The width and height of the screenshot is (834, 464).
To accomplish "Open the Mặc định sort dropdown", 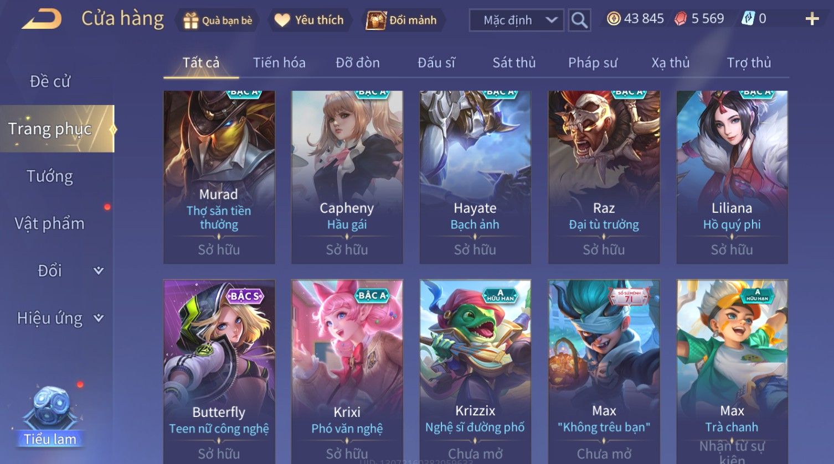I will click(x=517, y=20).
